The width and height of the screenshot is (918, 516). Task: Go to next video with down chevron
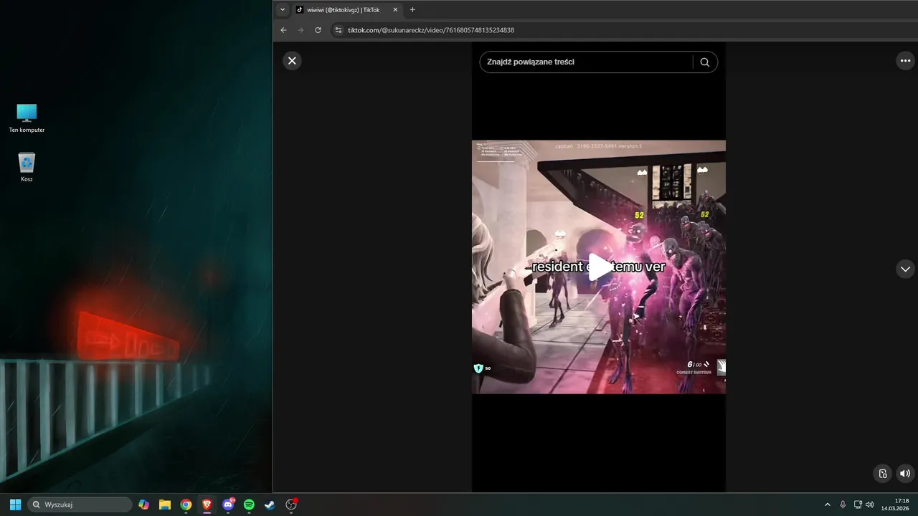[905, 269]
